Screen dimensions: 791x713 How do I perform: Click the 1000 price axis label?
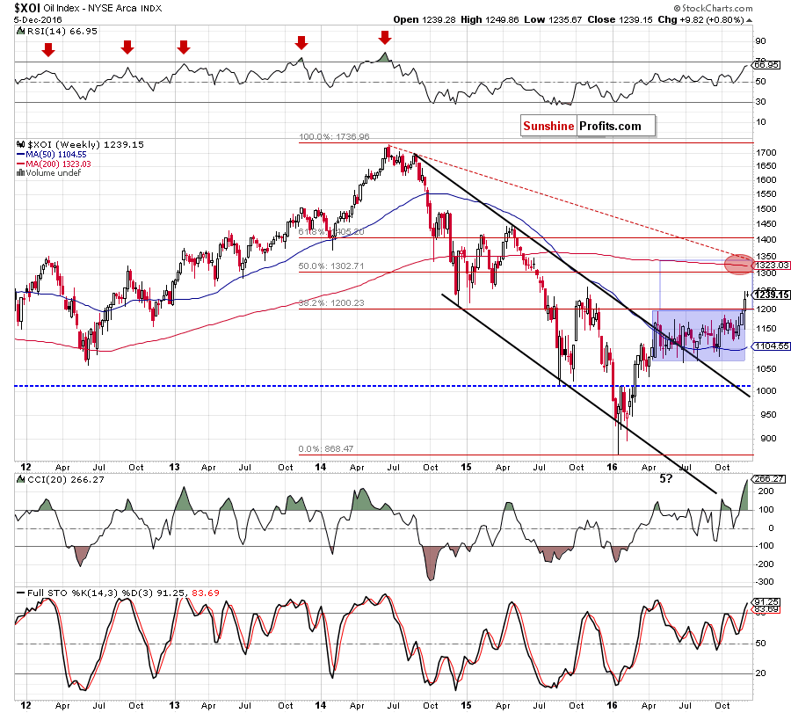(x=766, y=391)
